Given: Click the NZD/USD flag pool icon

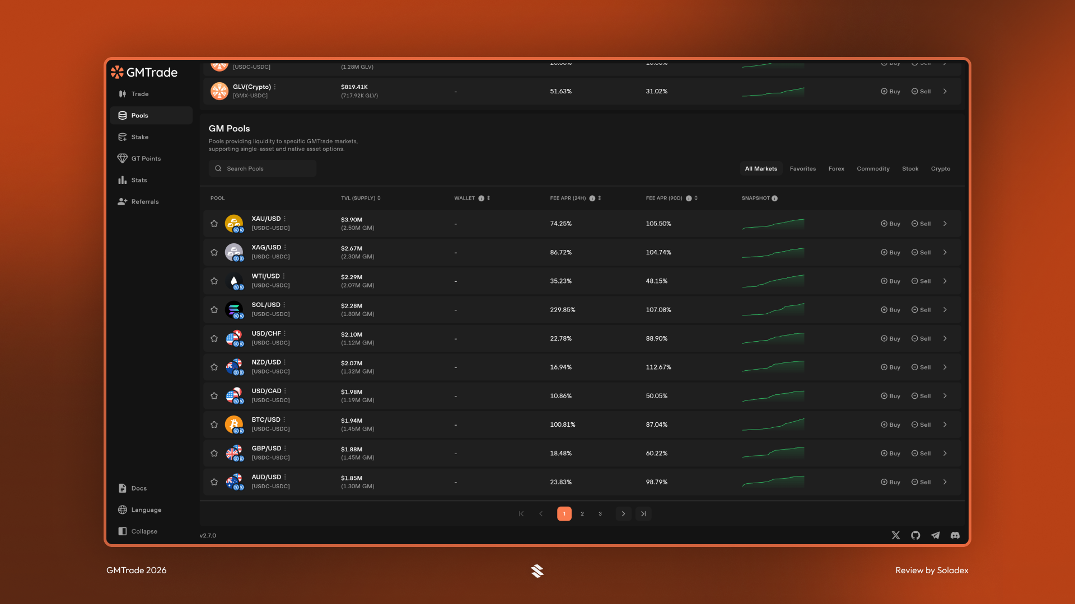Looking at the screenshot, I should (x=234, y=367).
